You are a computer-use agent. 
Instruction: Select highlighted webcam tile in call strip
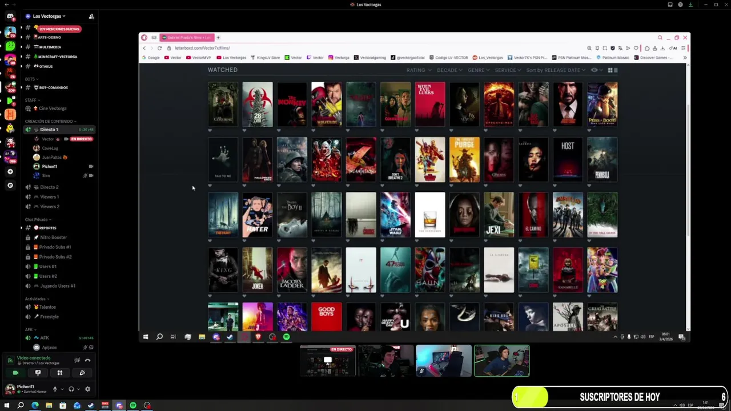(x=502, y=361)
